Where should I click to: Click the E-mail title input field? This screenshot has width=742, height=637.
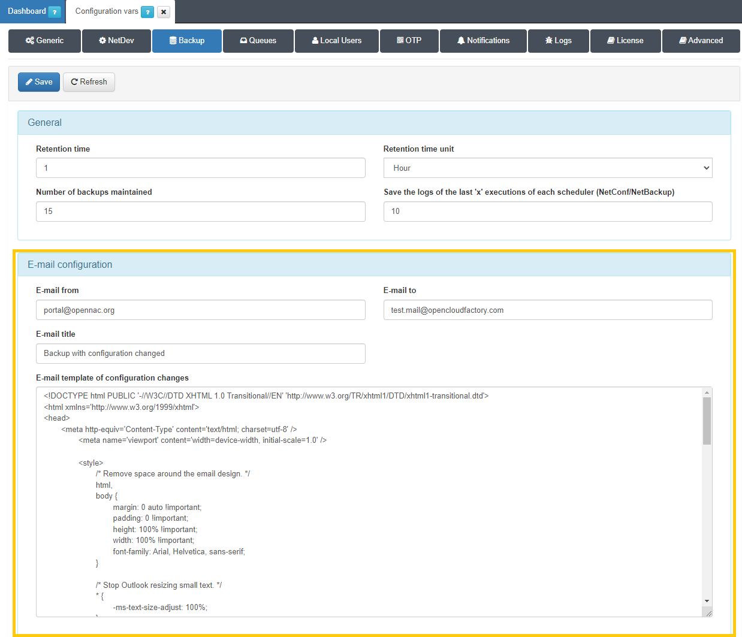click(x=201, y=354)
